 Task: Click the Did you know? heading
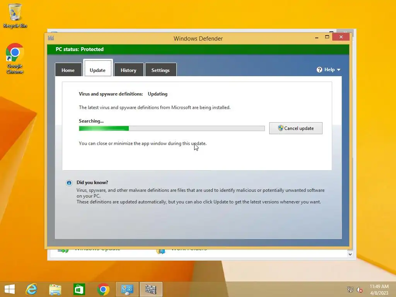pos(92,183)
